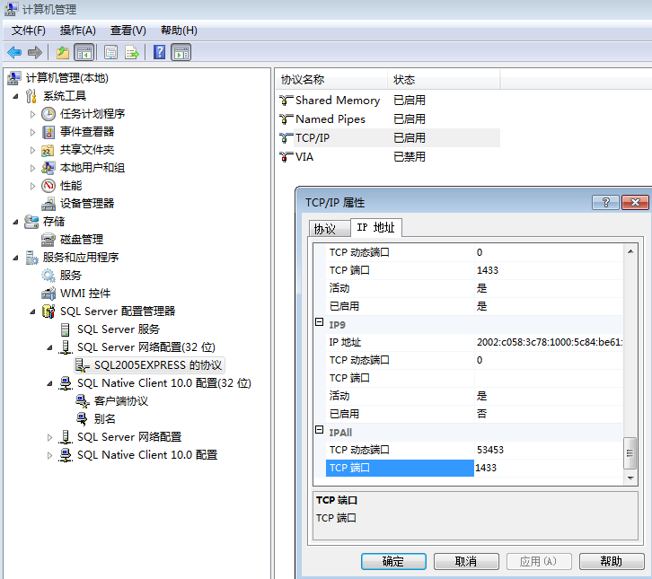Click the Forward arrow toolbar icon
This screenshot has width=652, height=579.
[34, 52]
